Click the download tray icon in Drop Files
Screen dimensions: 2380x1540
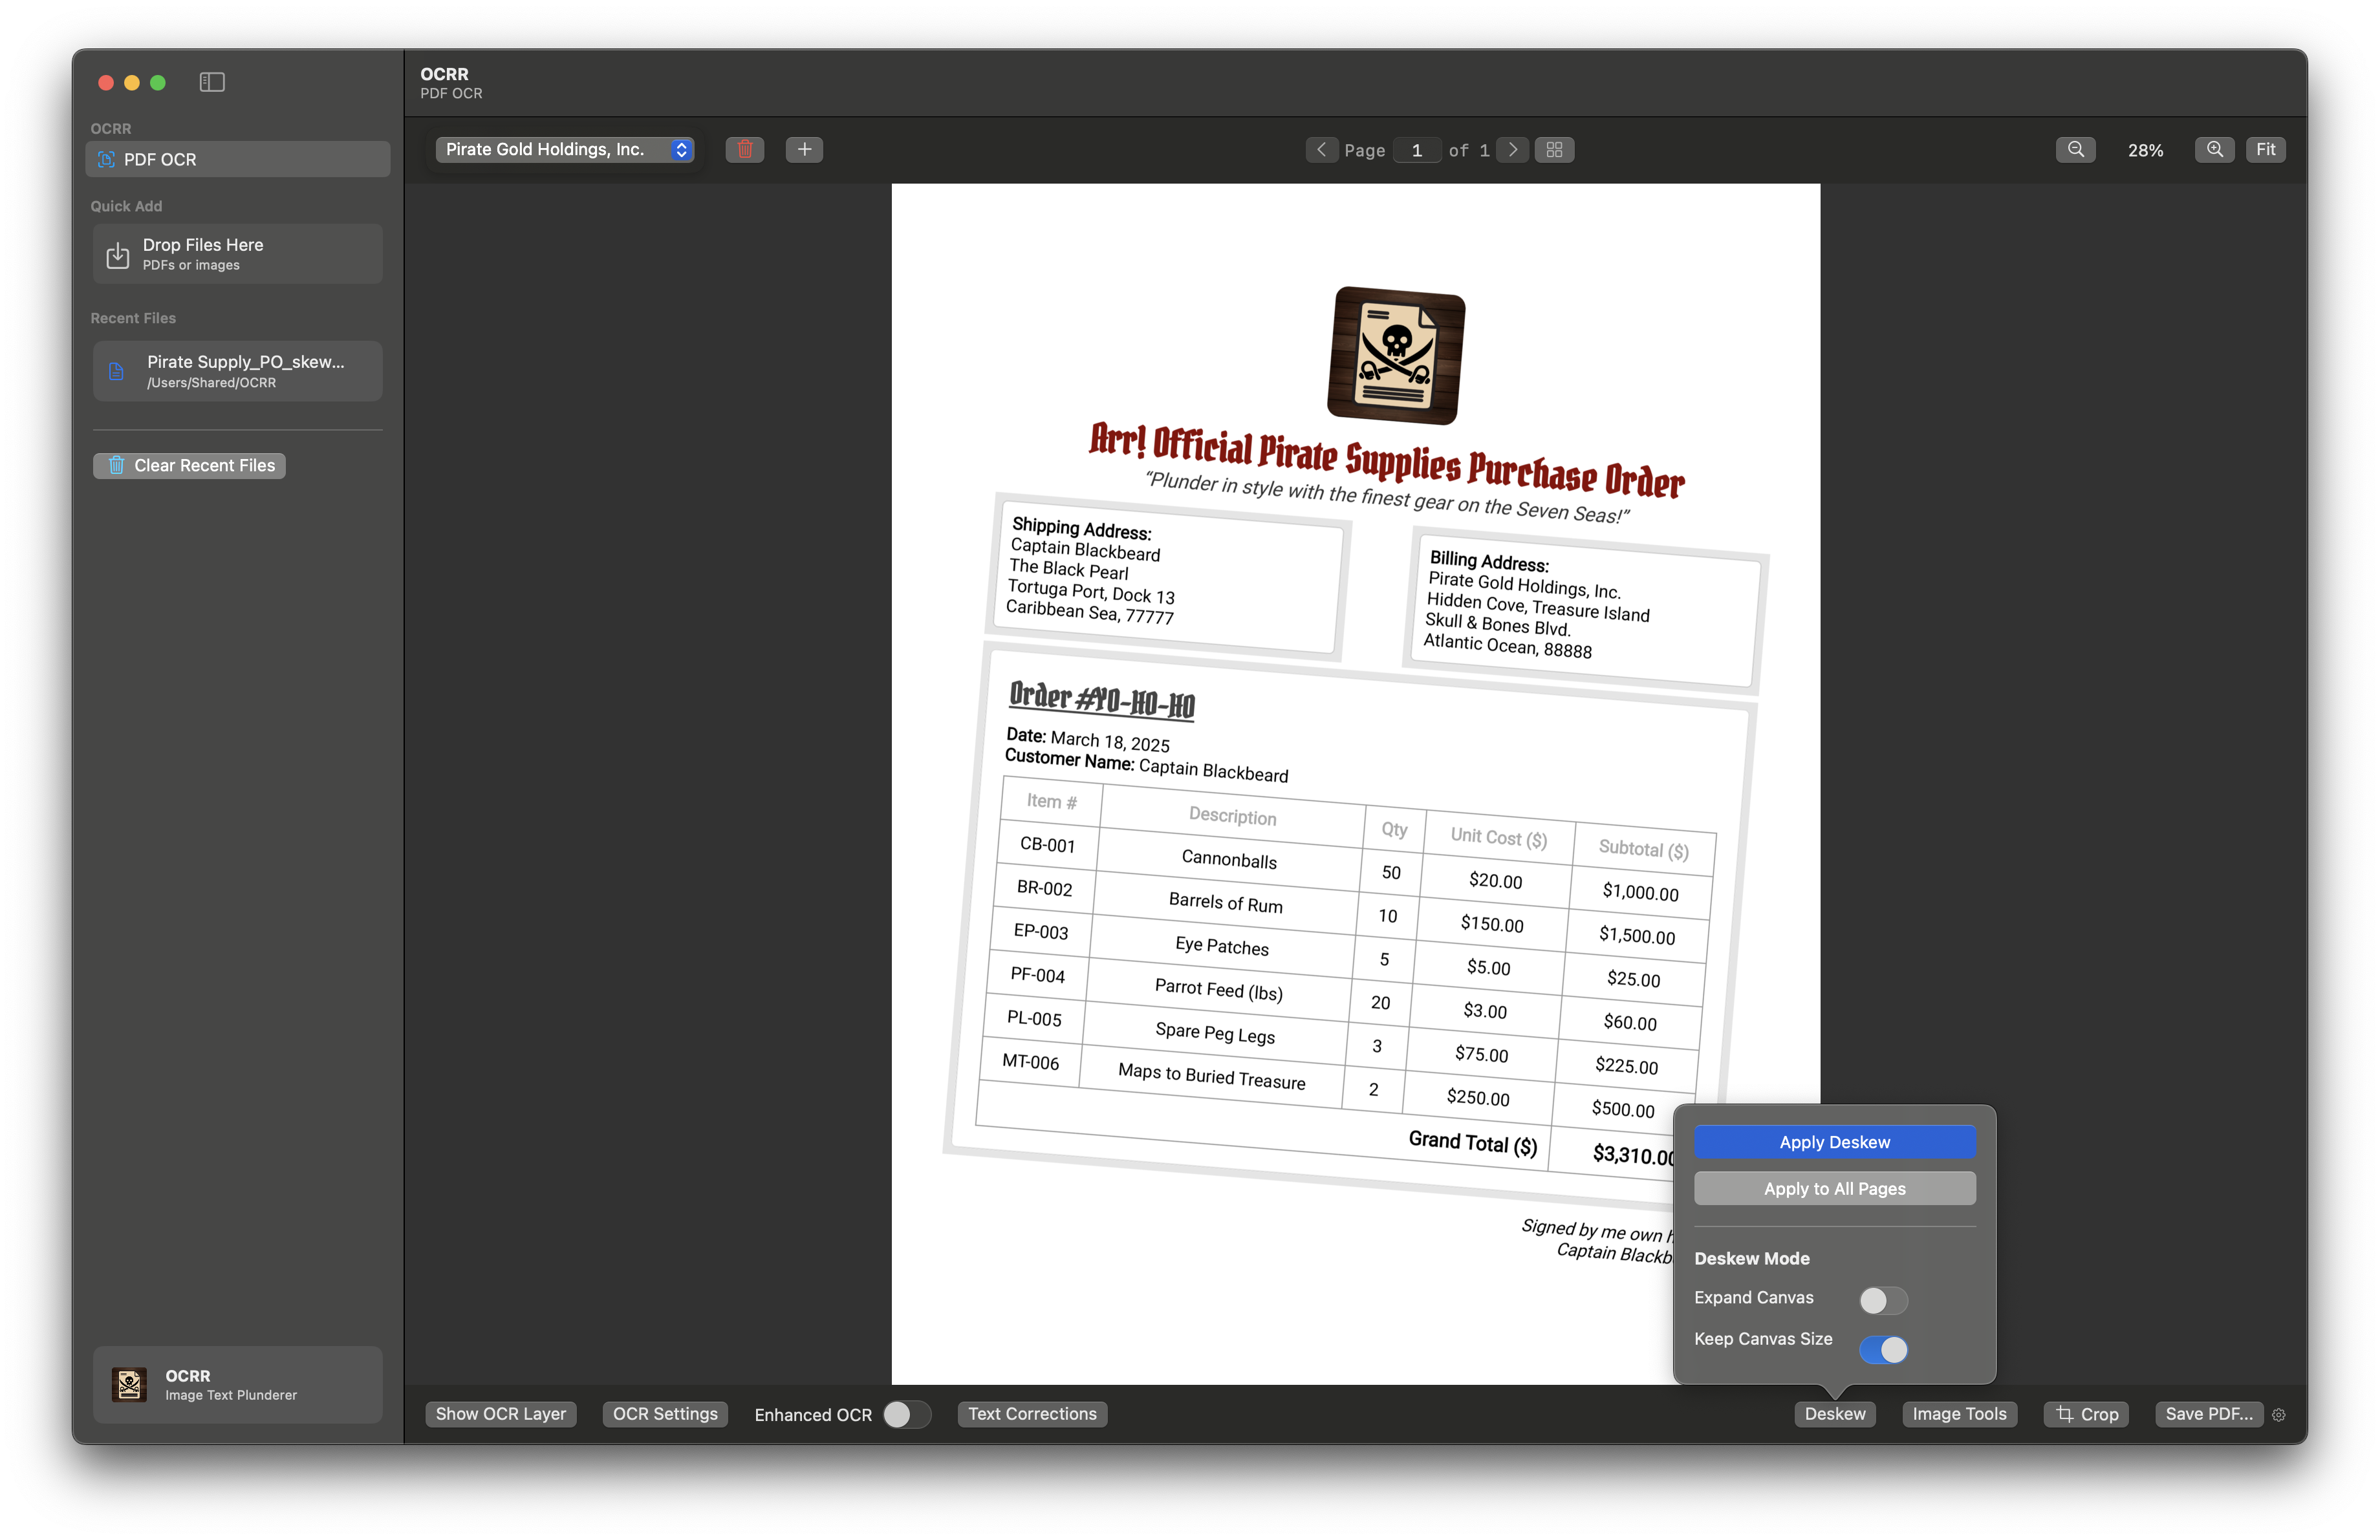118,255
